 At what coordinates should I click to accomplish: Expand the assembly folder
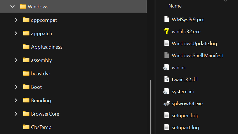point(16,60)
